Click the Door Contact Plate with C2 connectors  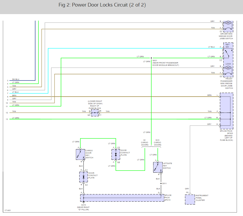115,155
